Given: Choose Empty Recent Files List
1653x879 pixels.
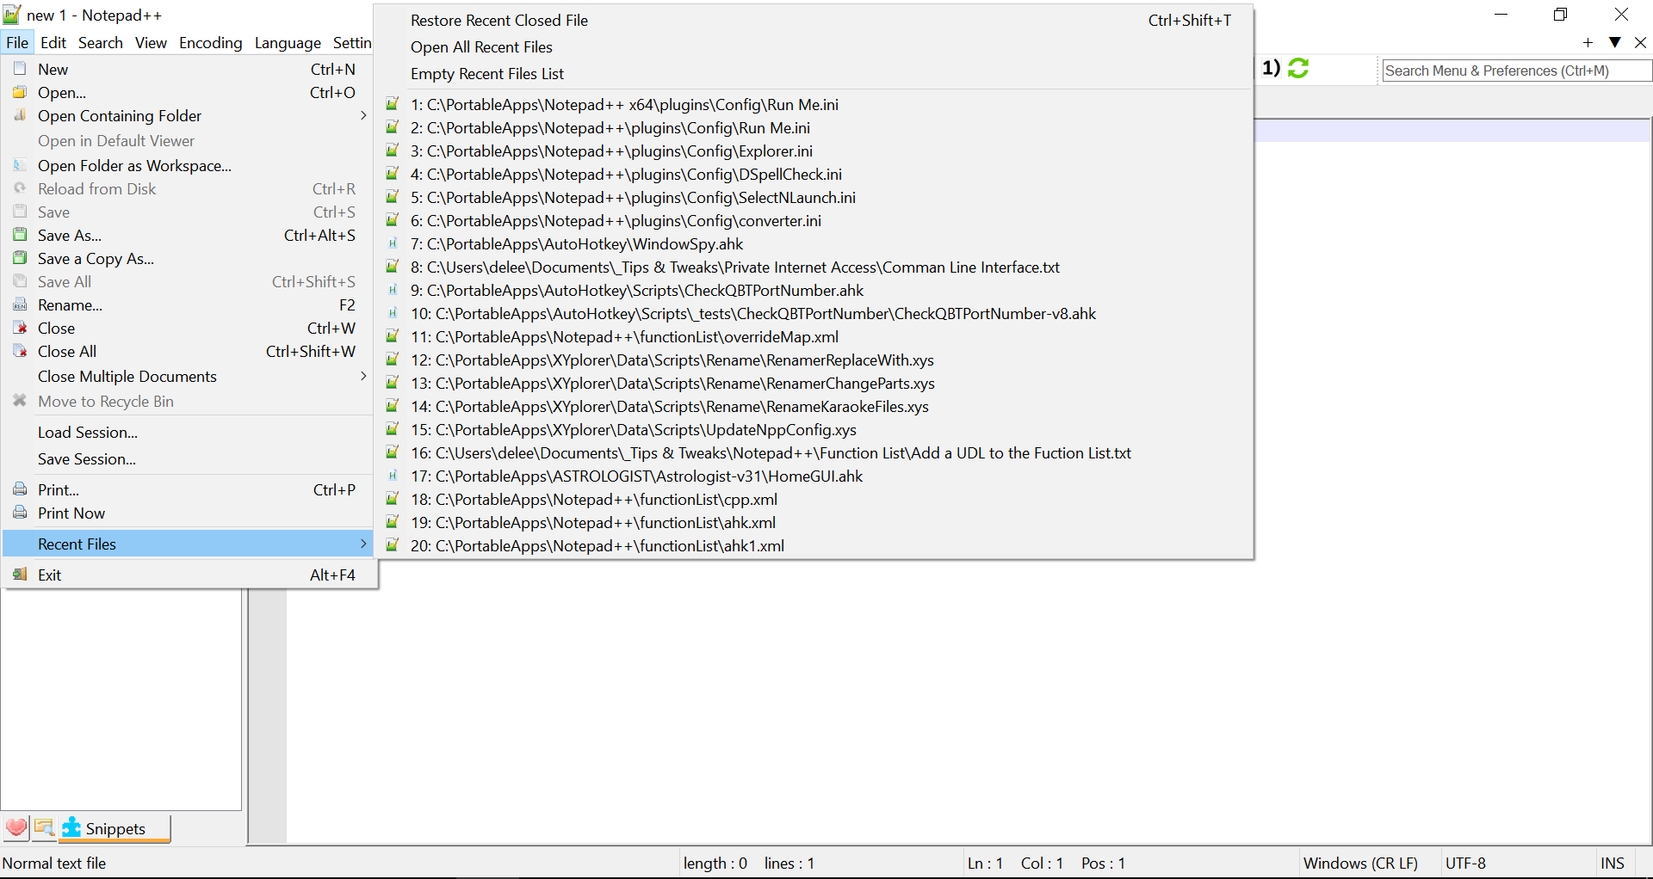Looking at the screenshot, I should tap(814, 73).
